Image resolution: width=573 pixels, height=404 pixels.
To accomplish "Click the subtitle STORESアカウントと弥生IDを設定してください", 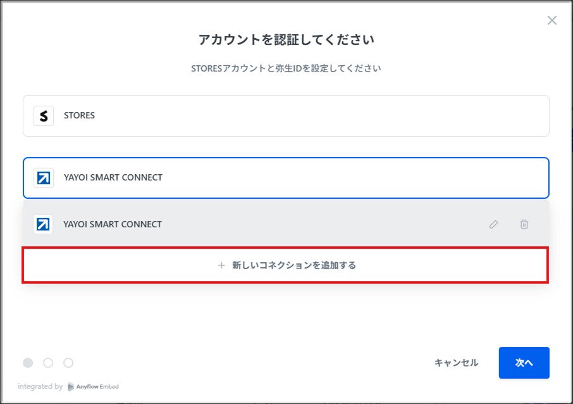I will pos(286,68).
